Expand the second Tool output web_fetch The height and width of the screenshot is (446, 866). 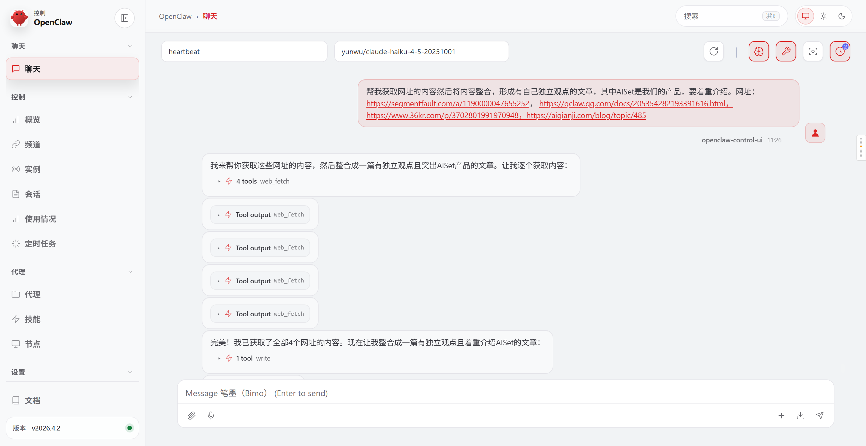point(260,248)
